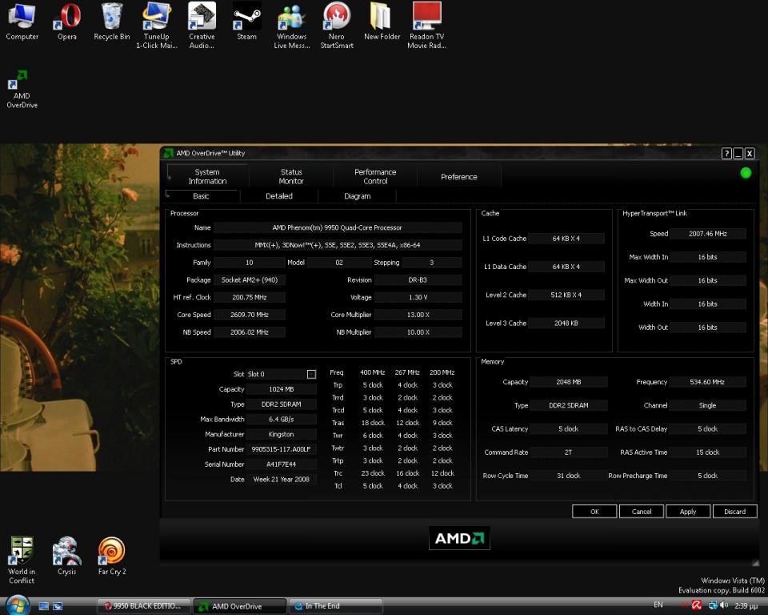Switch to 9950 BLACK EDITIO taskbar window

coord(143,606)
